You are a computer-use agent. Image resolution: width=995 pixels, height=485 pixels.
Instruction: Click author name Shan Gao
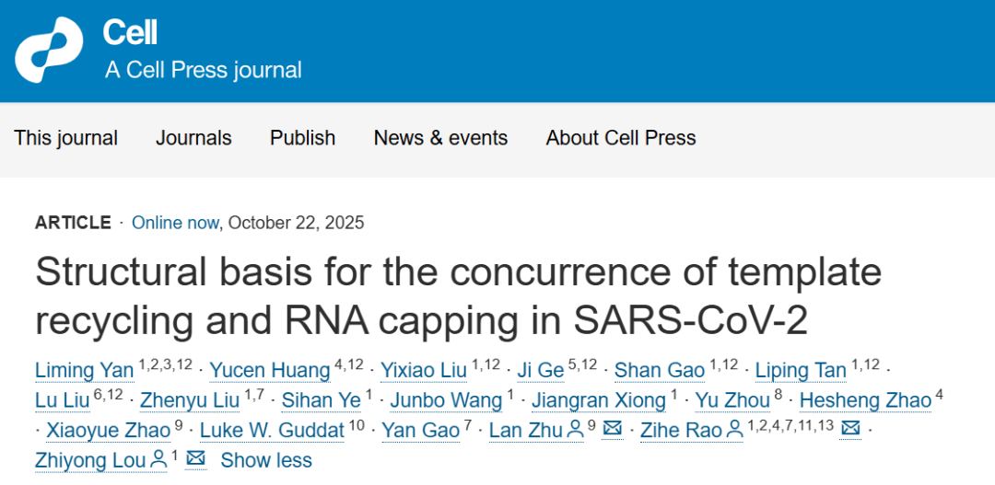pos(659,371)
